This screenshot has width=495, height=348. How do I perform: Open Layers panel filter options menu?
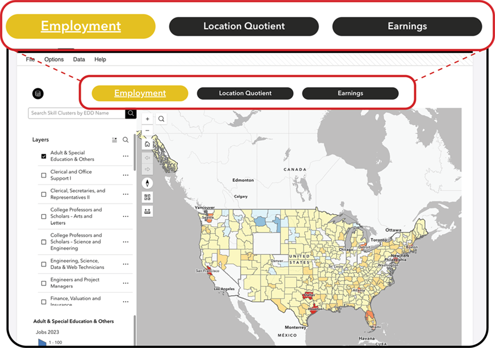115,140
